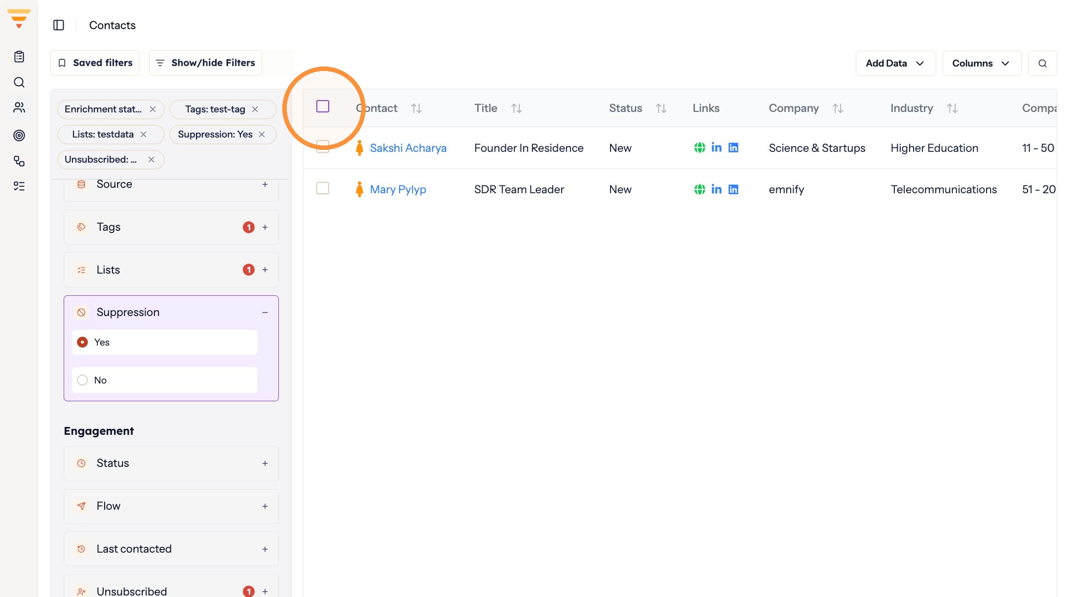Open Saved filters
The height and width of the screenshot is (597, 1070).
pyautogui.click(x=95, y=63)
